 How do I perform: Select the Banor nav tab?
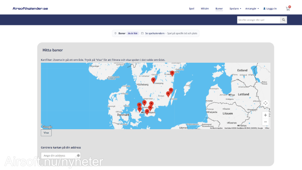219,8
